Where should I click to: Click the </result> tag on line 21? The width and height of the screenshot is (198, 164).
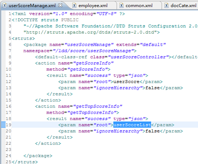click(x=60, y=137)
